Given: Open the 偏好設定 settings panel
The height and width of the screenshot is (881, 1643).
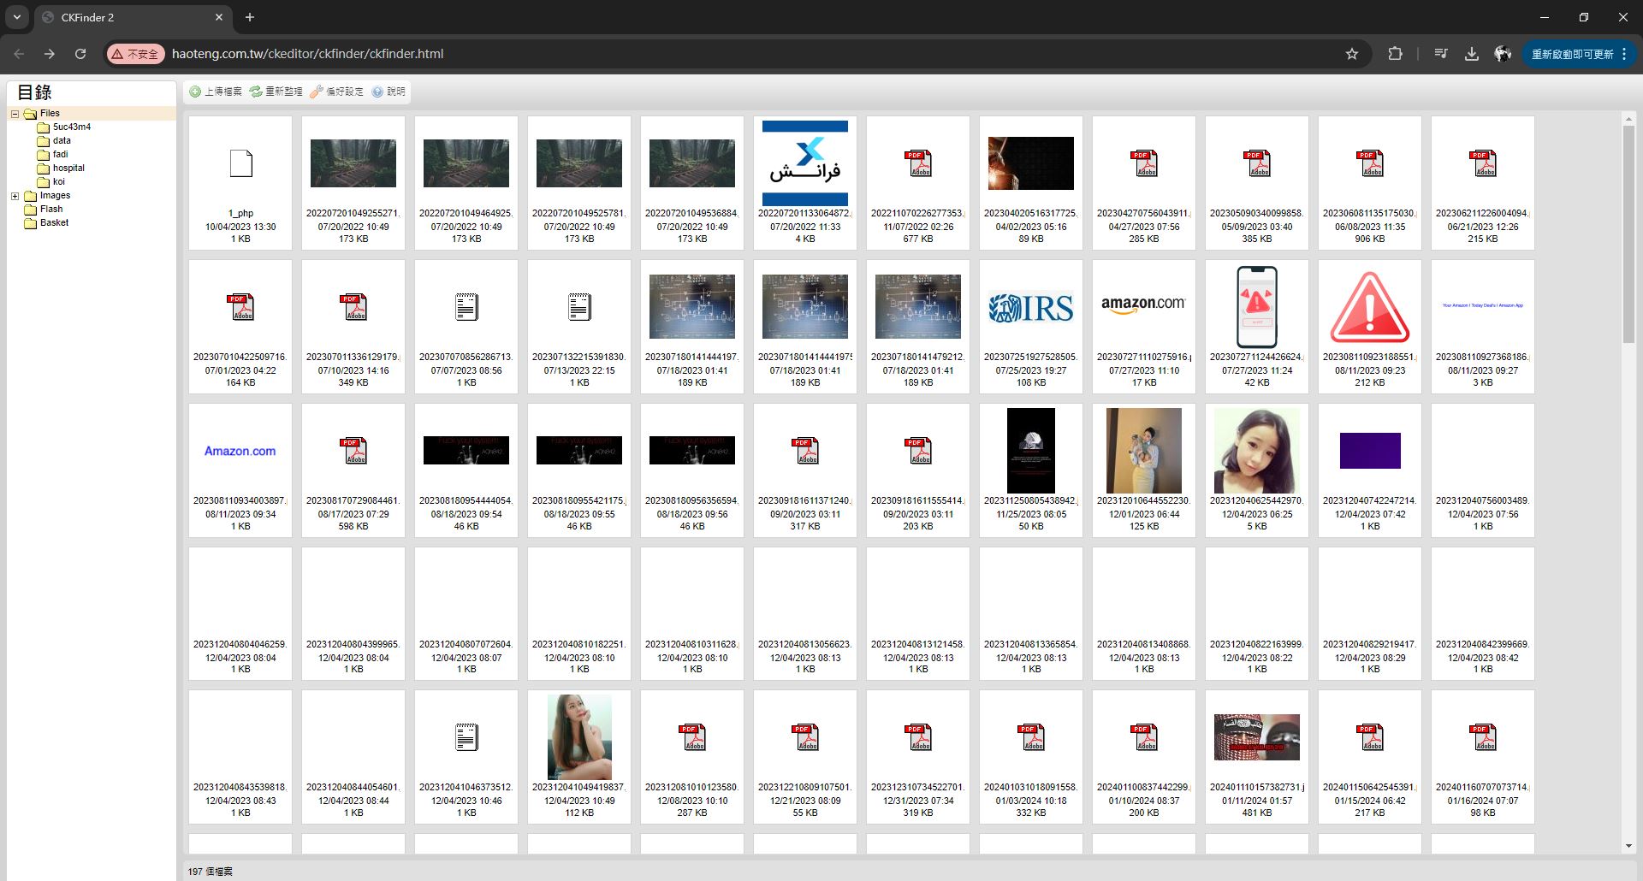Looking at the screenshot, I should [x=336, y=92].
